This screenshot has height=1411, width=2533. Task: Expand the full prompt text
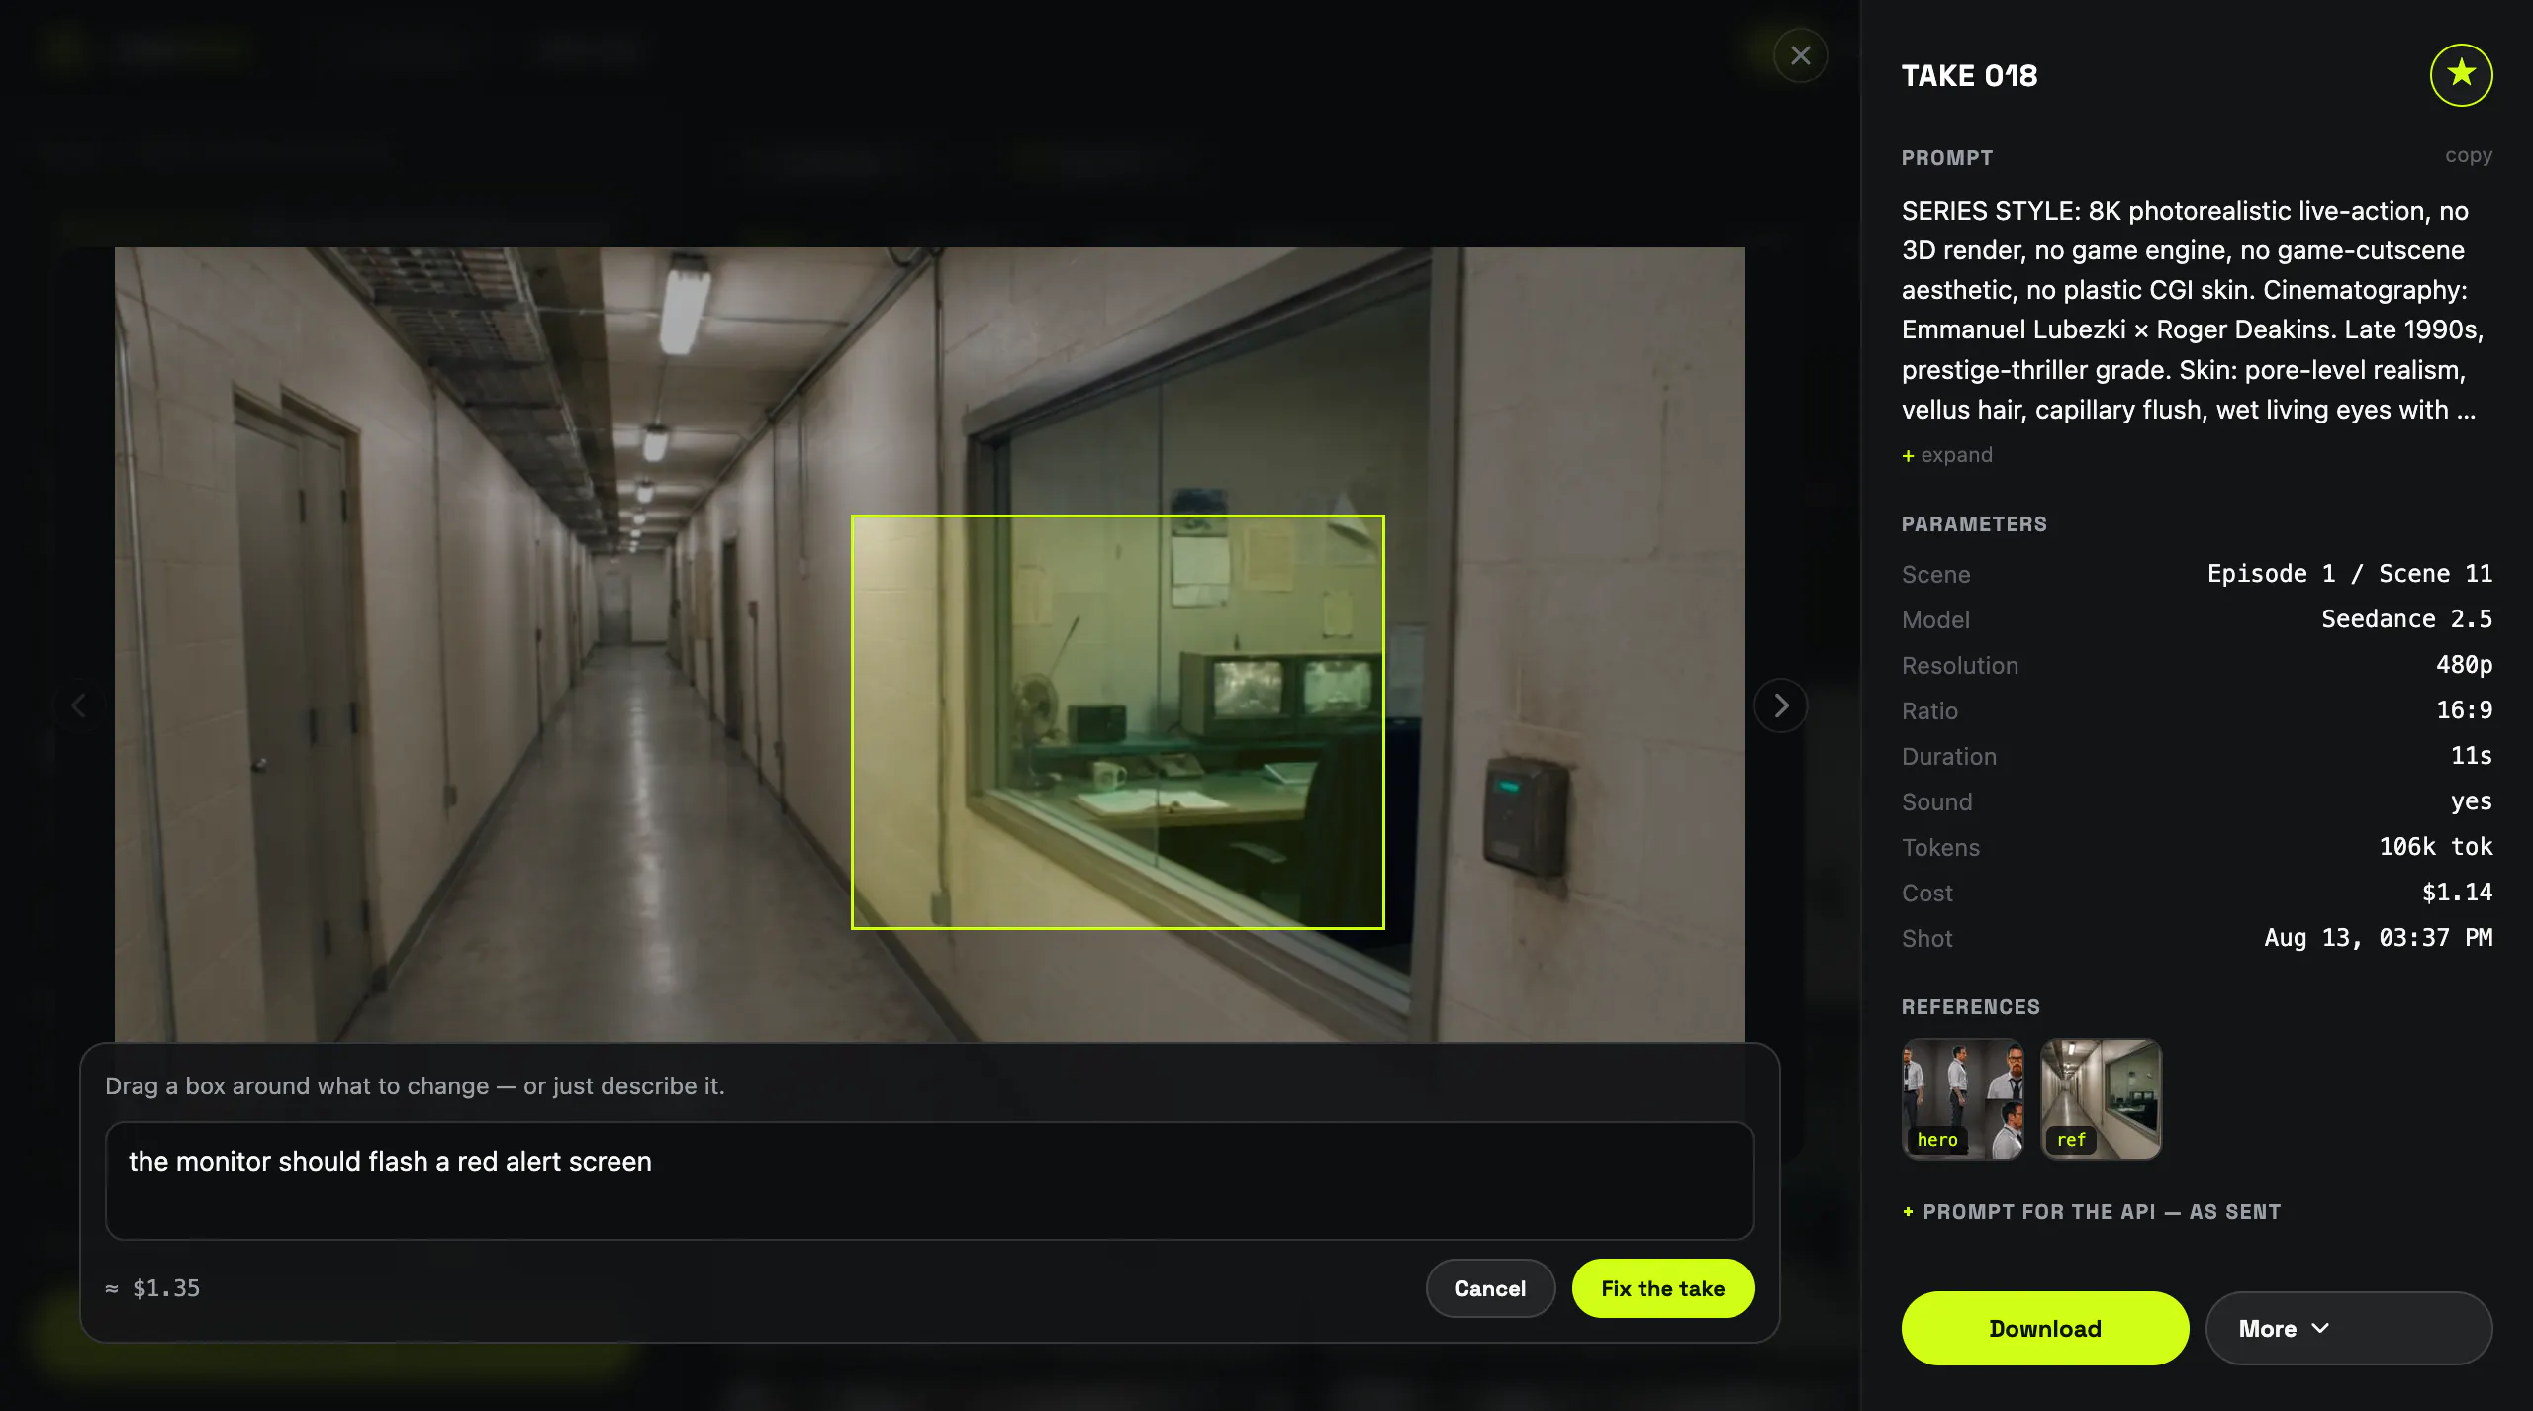click(x=1947, y=455)
